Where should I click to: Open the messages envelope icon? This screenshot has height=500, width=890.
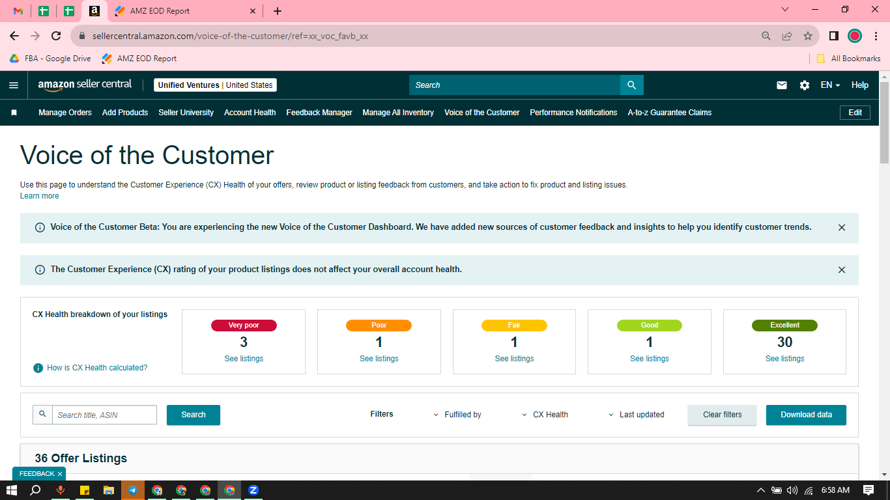[x=782, y=85]
